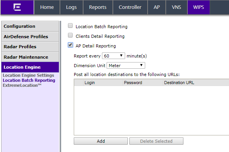Select Location Engine section

click(30, 67)
